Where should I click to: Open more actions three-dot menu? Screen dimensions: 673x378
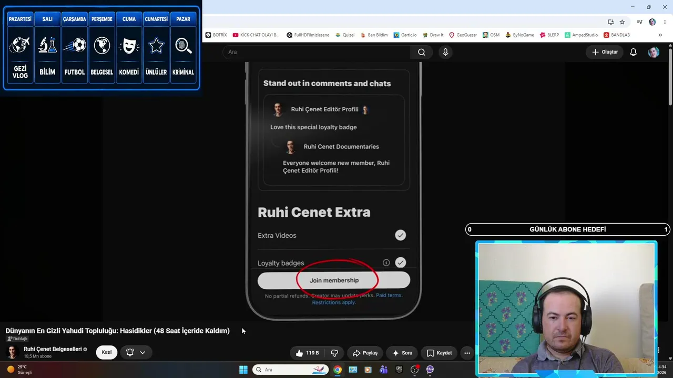467,353
